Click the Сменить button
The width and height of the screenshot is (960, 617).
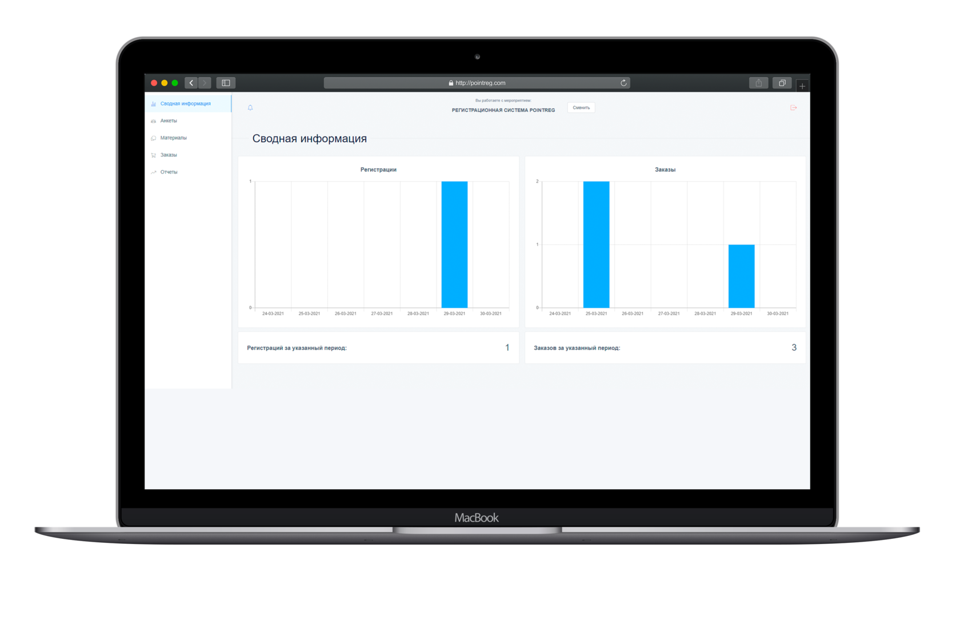coord(581,107)
